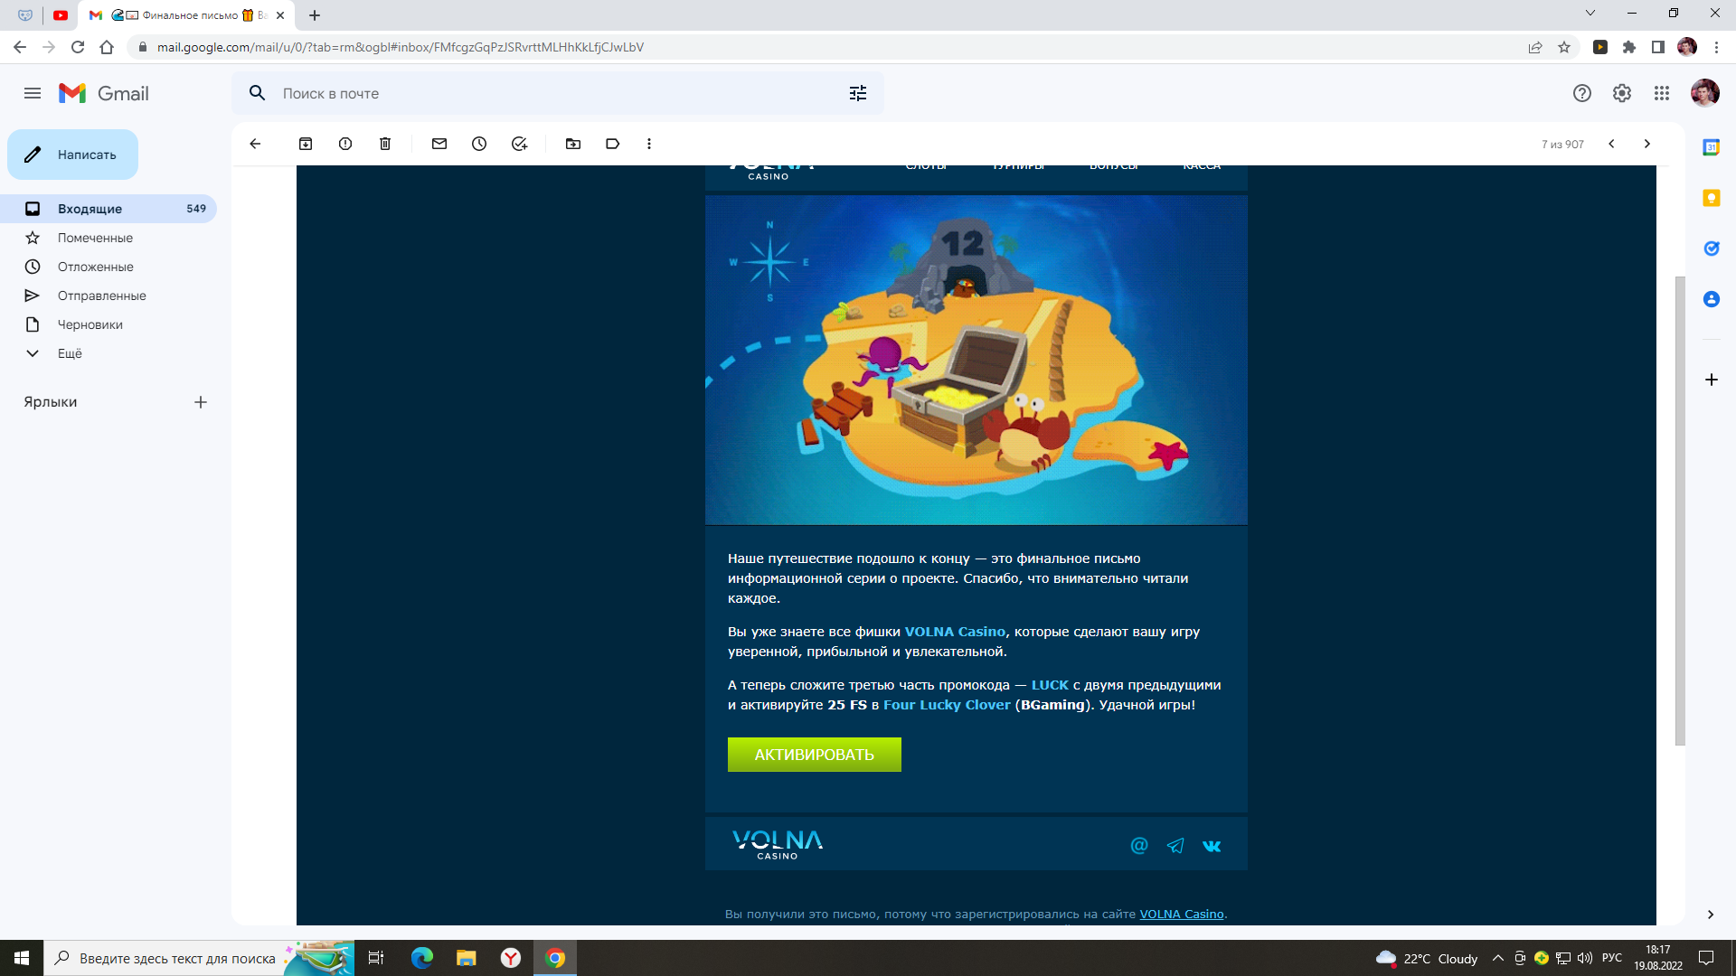The height and width of the screenshot is (976, 1736).
Task: Click the address bar URL
Action: click(x=401, y=47)
